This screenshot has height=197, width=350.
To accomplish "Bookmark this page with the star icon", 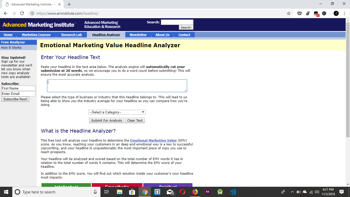I will click(289, 13).
